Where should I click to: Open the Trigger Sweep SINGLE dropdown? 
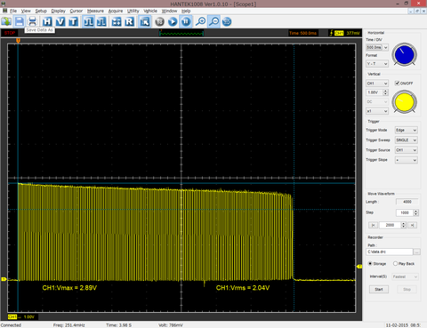click(407, 140)
